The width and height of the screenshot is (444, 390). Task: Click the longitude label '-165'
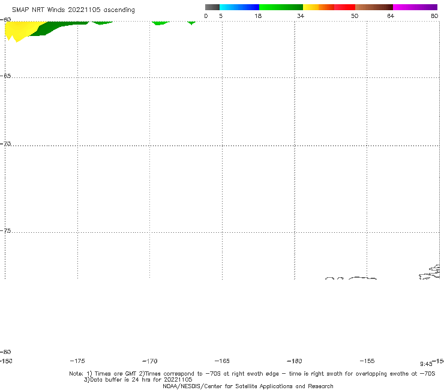(222, 361)
